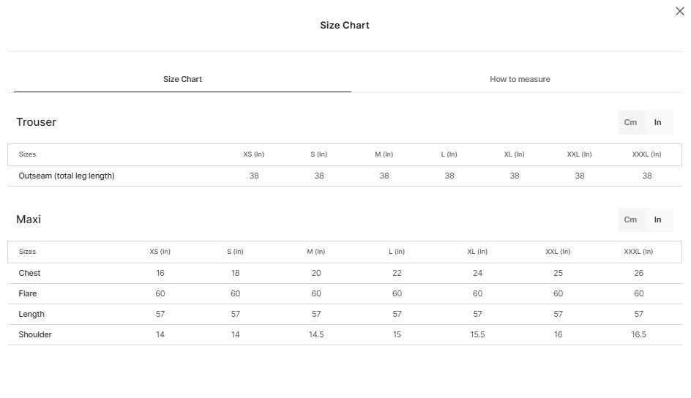The width and height of the screenshot is (691, 398).
Task: Toggle Trouser measurements to Cm
Action: click(630, 122)
